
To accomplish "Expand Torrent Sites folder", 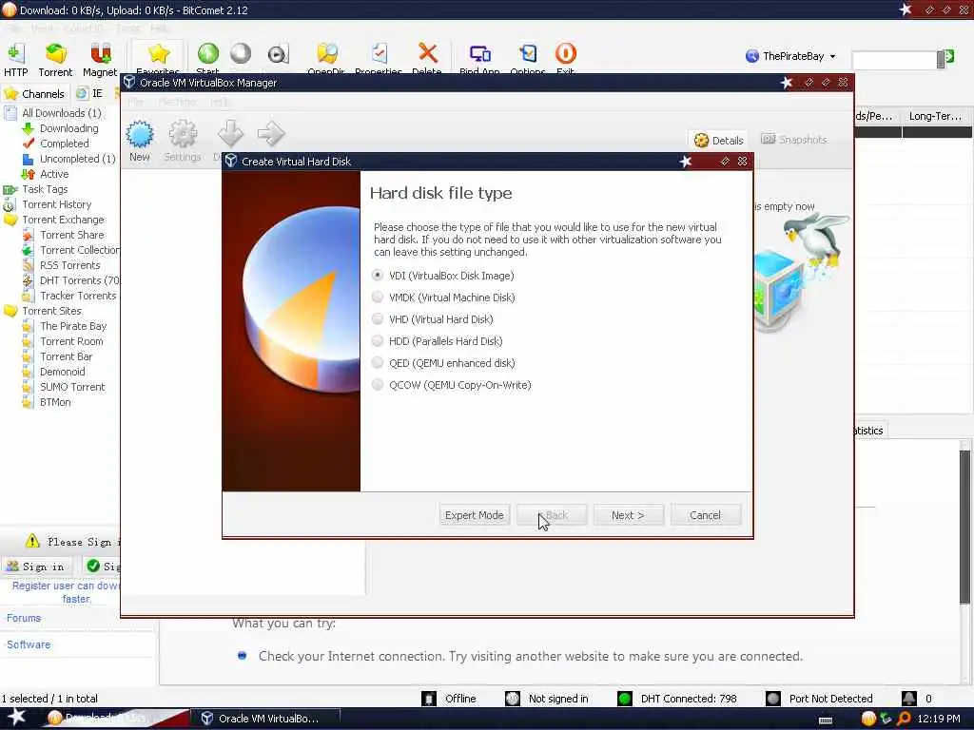I will 43,311.
